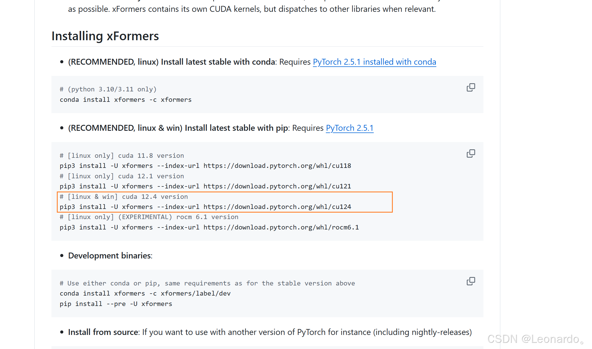Click the EXPERIMENTAL rocm 6.1 version comment
The image size is (592, 349).
149,217
